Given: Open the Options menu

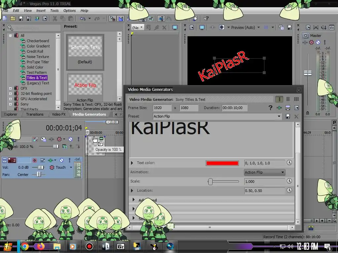Looking at the screenshot, I should pyautogui.click(x=69, y=11).
